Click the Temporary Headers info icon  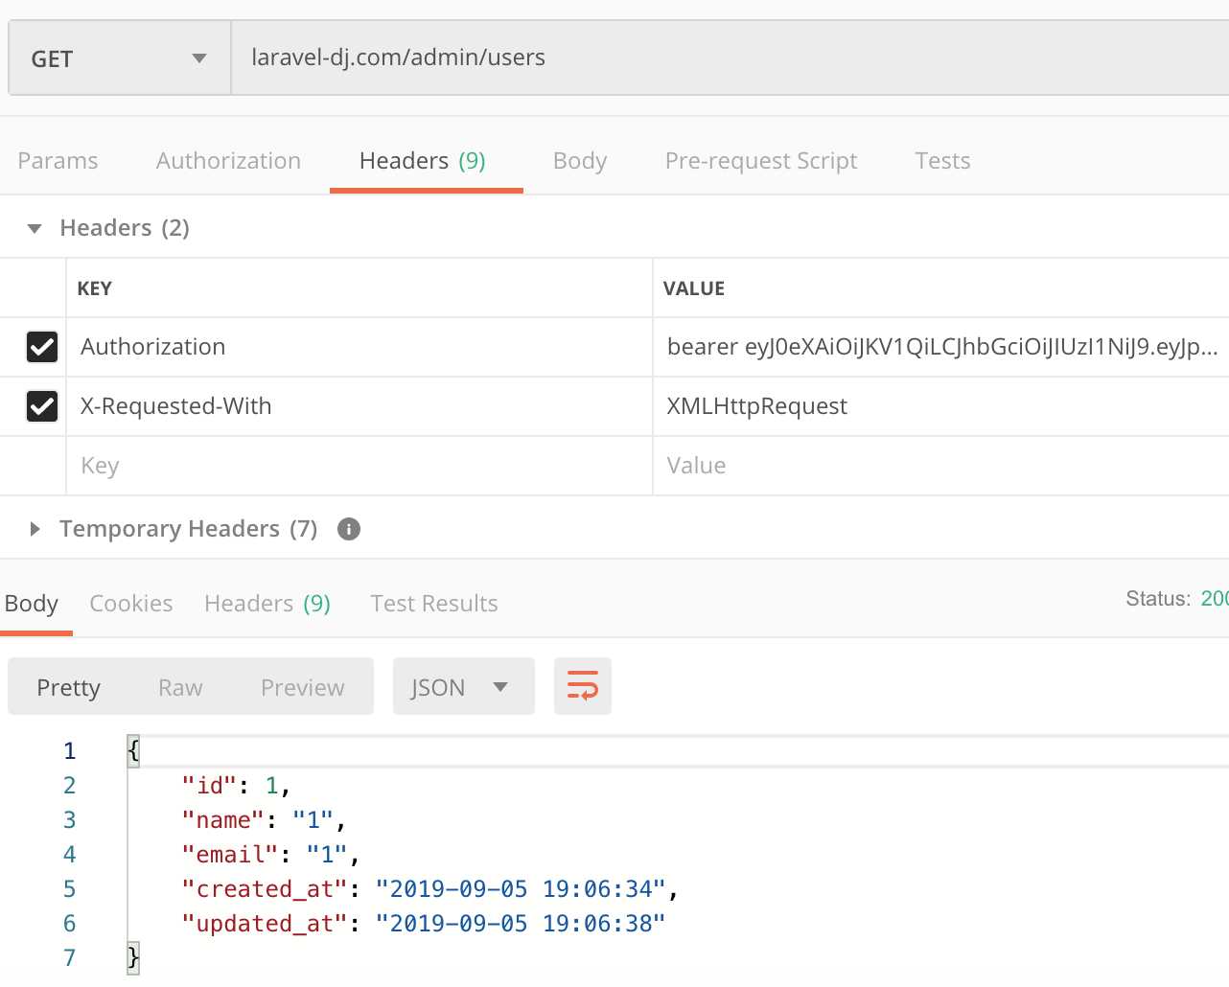tap(349, 529)
